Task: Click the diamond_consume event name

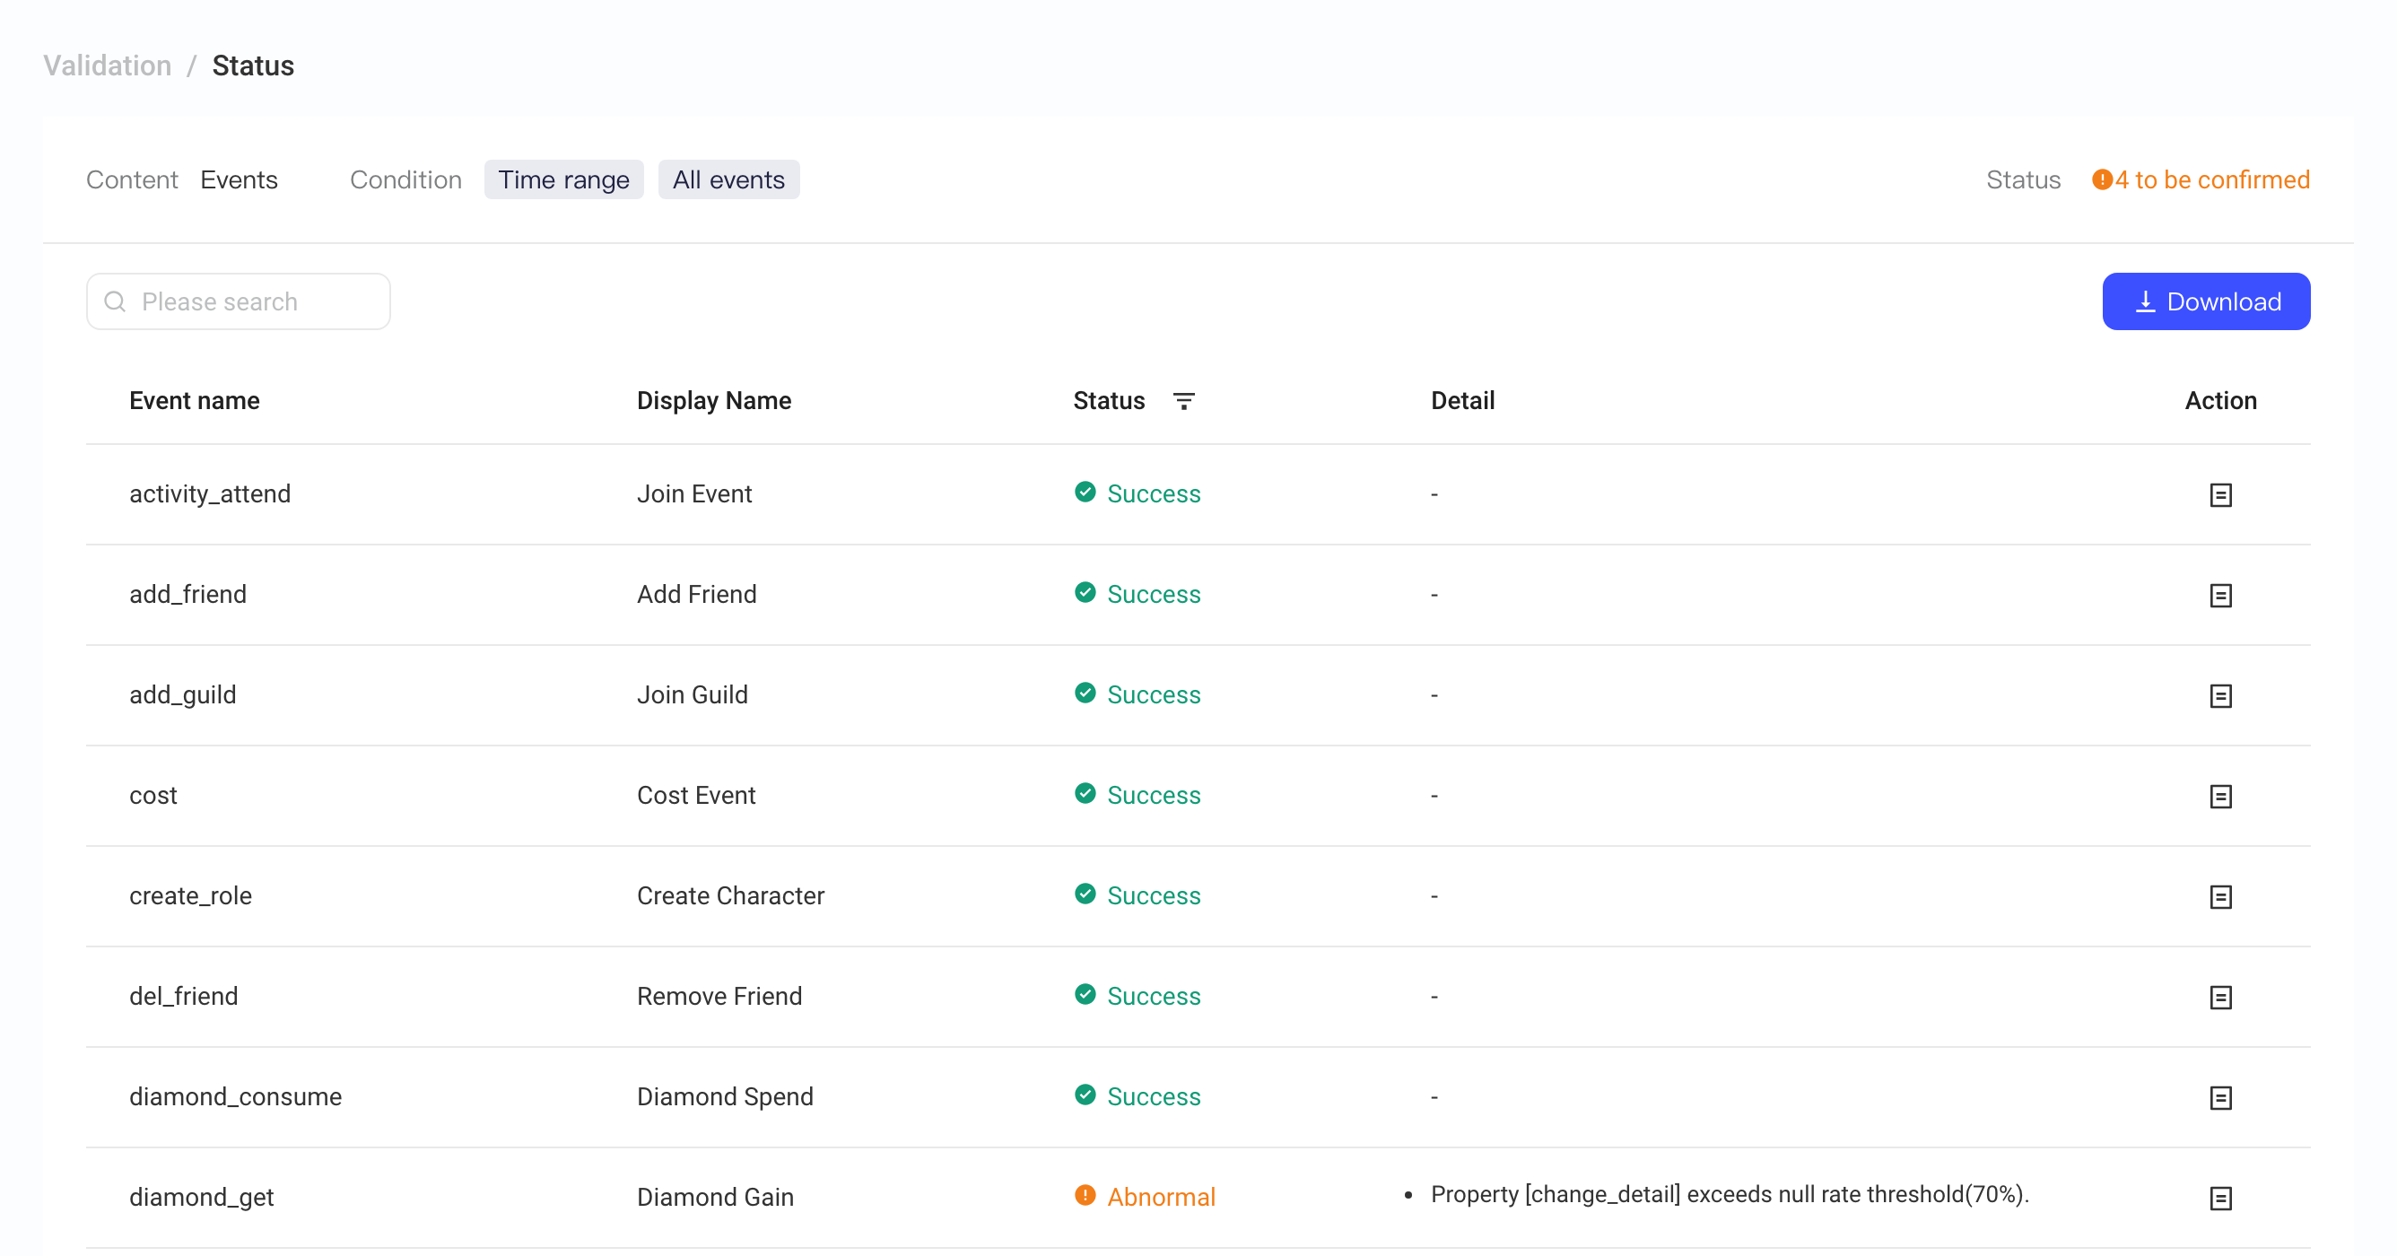Action: pos(235,1097)
